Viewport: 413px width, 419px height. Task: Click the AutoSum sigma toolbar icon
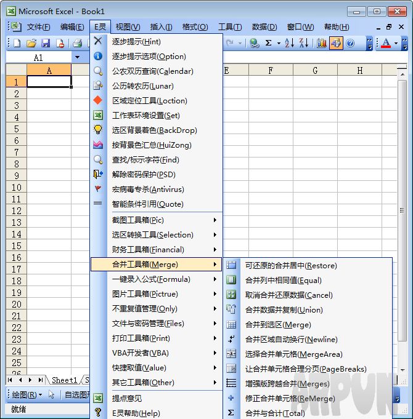point(269,42)
